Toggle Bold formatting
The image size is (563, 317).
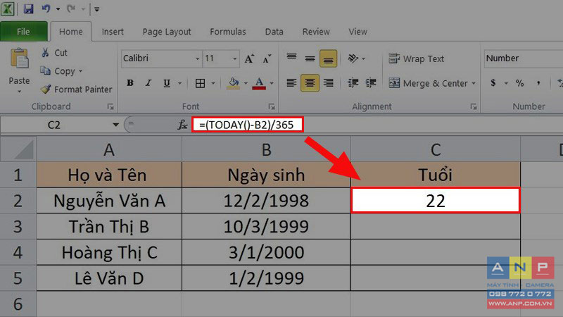tap(130, 83)
